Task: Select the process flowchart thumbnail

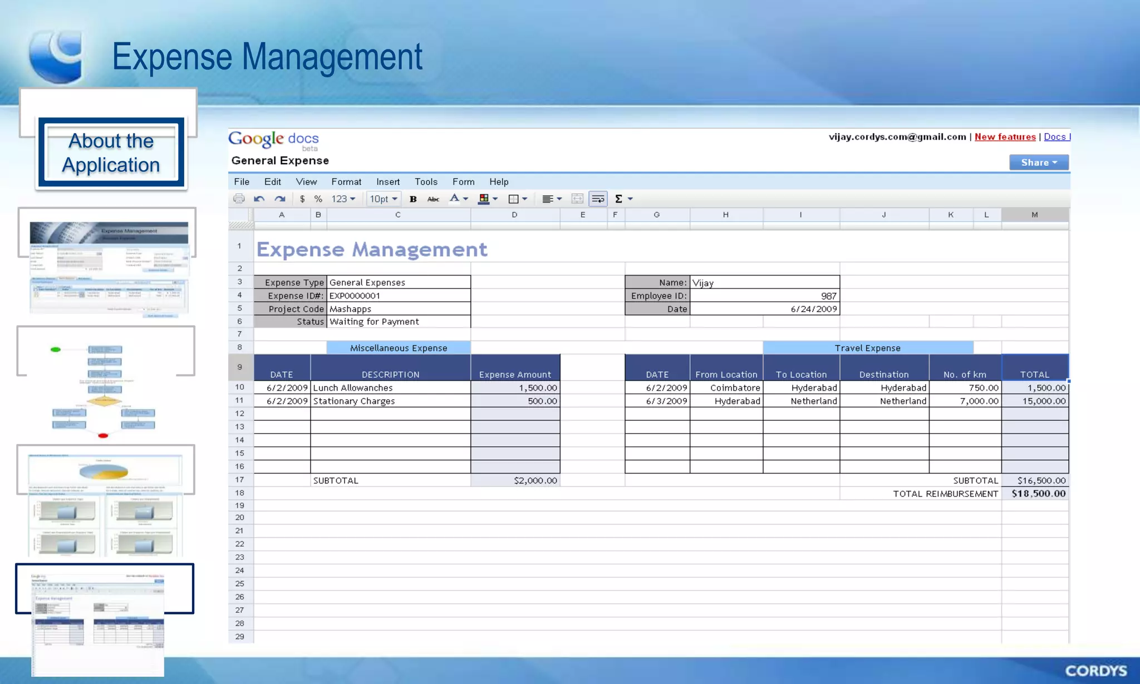Action: pos(104,391)
